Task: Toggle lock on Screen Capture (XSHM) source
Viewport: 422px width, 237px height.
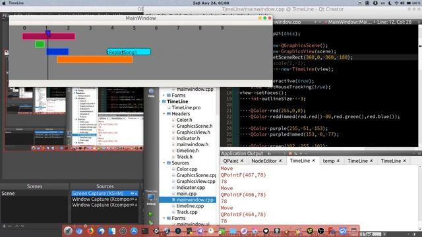Action: click(x=136, y=193)
